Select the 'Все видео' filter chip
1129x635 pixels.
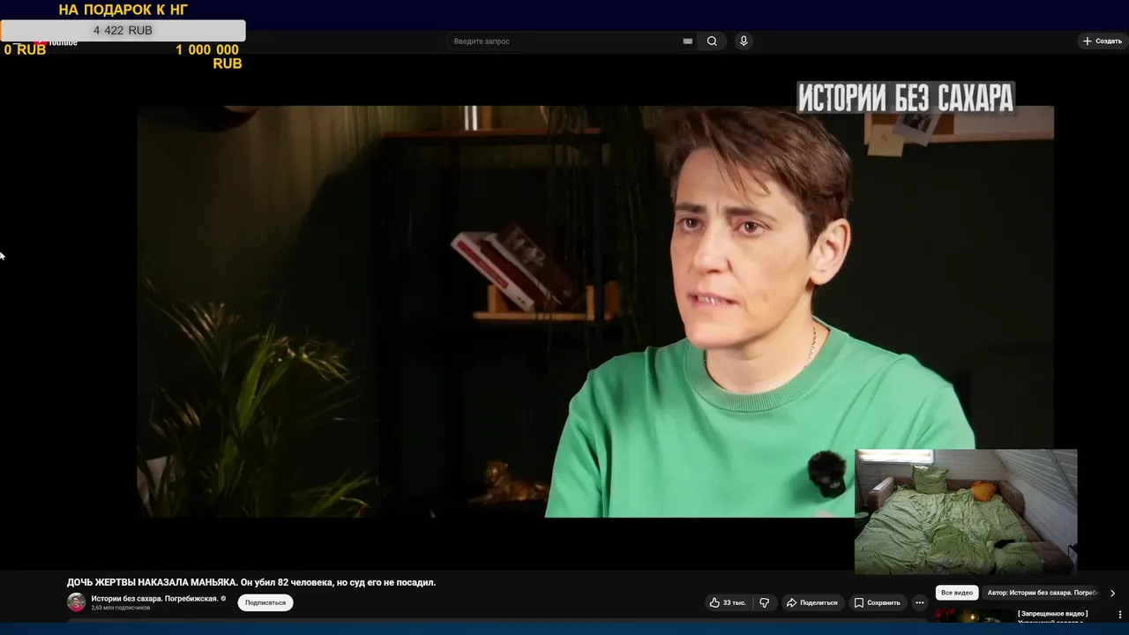957,593
